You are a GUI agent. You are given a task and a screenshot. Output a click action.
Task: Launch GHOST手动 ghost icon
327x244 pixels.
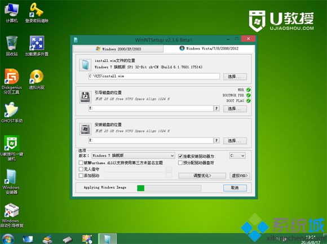tap(12, 113)
